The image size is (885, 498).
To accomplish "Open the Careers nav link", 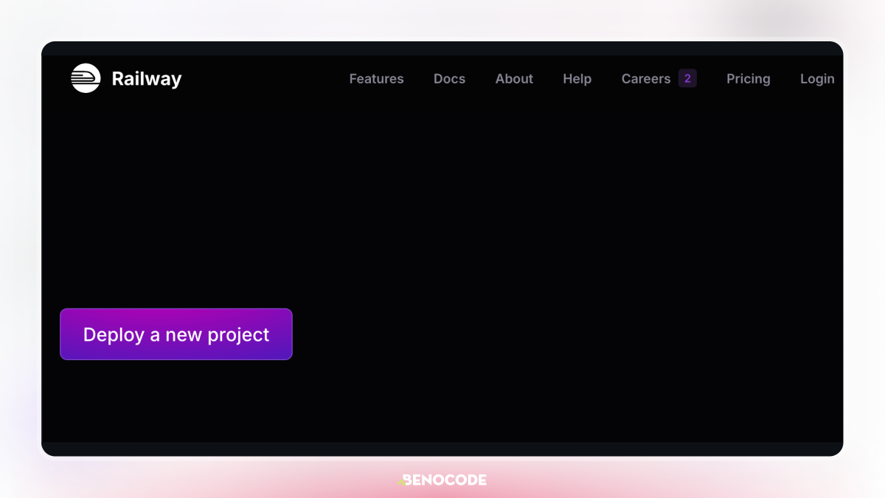I will [x=646, y=79].
